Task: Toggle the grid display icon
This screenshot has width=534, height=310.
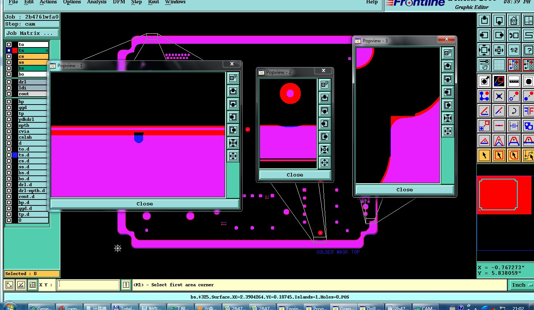Action: point(499,65)
